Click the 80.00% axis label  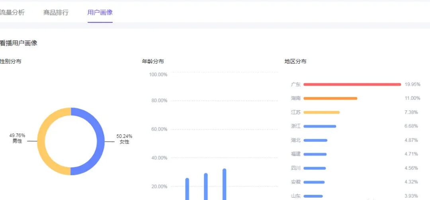point(159,101)
